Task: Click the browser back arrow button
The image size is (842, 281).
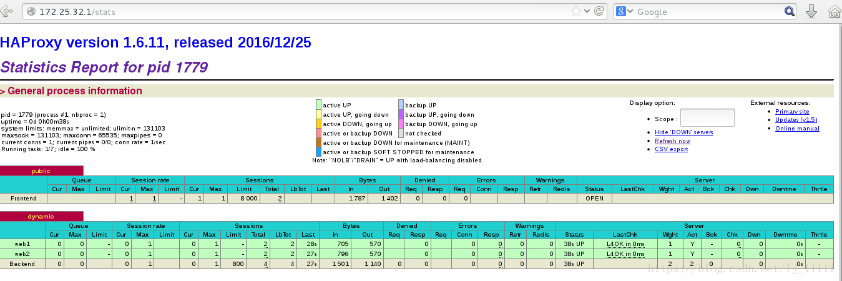Action: pyautogui.click(x=6, y=11)
